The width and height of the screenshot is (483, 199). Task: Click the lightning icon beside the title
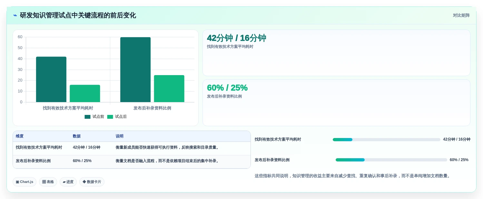click(x=15, y=15)
